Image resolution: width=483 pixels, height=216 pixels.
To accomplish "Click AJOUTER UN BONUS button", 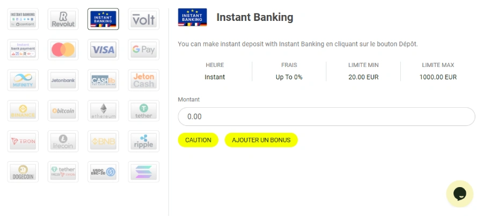I will tap(261, 140).
